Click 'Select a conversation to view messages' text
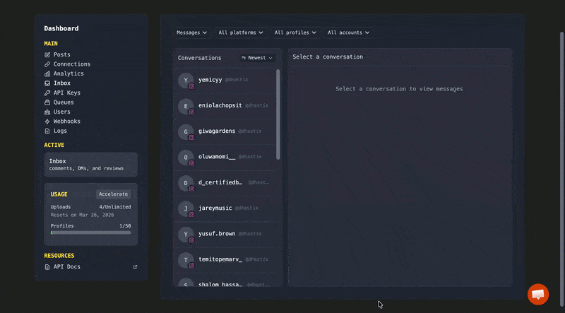Screen dimensions: 565x313 click(399, 89)
